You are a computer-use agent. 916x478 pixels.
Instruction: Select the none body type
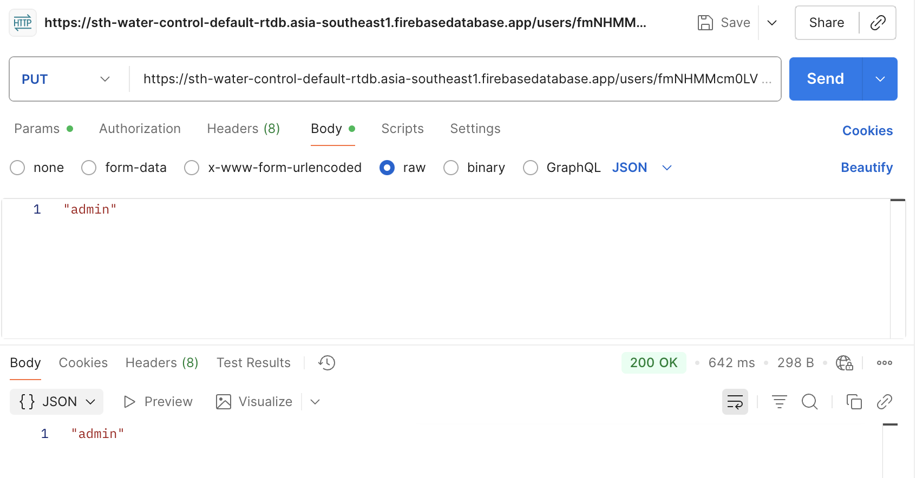pyautogui.click(x=18, y=168)
